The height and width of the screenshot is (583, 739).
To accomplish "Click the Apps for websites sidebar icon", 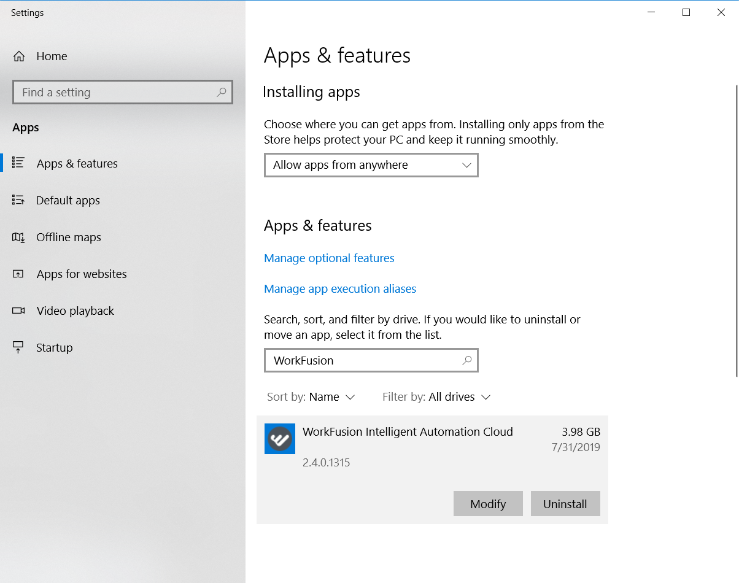I will pos(18,274).
